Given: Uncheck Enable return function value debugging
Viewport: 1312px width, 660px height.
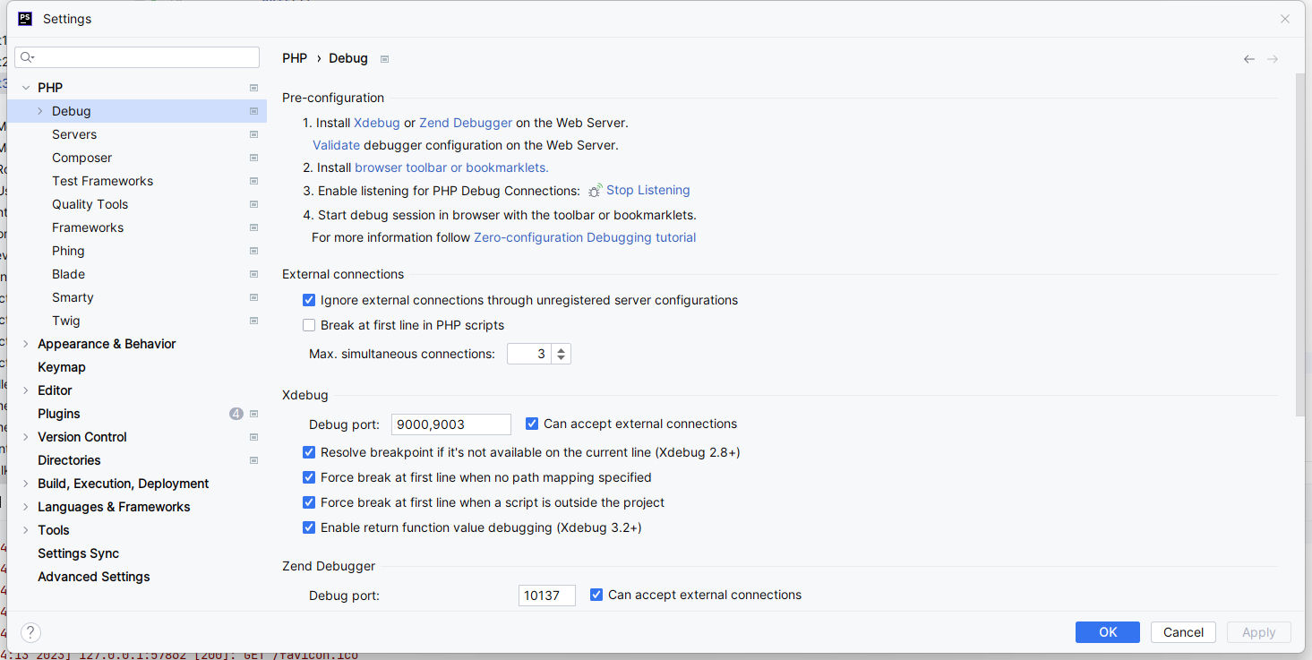Looking at the screenshot, I should 309,527.
